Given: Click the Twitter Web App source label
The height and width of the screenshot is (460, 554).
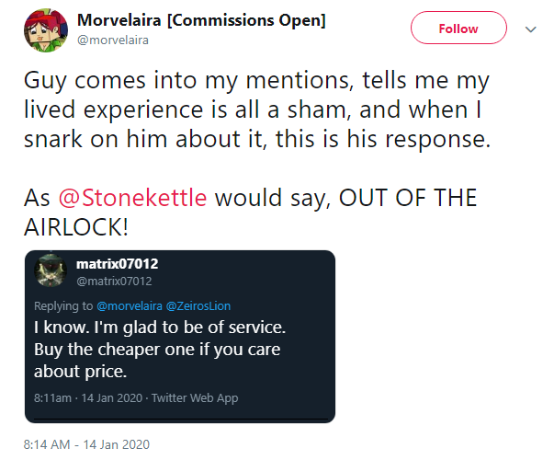Looking at the screenshot, I should 195,397.
